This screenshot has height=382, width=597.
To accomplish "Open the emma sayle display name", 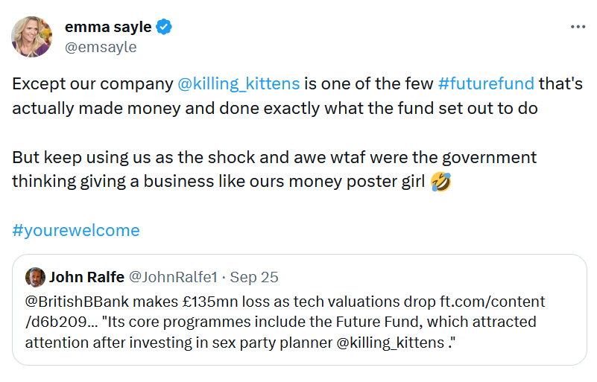I will click(x=108, y=28).
